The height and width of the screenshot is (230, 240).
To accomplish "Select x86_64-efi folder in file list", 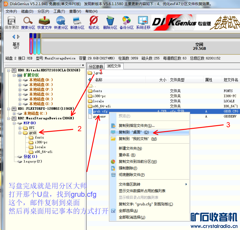I will coord(101,106).
